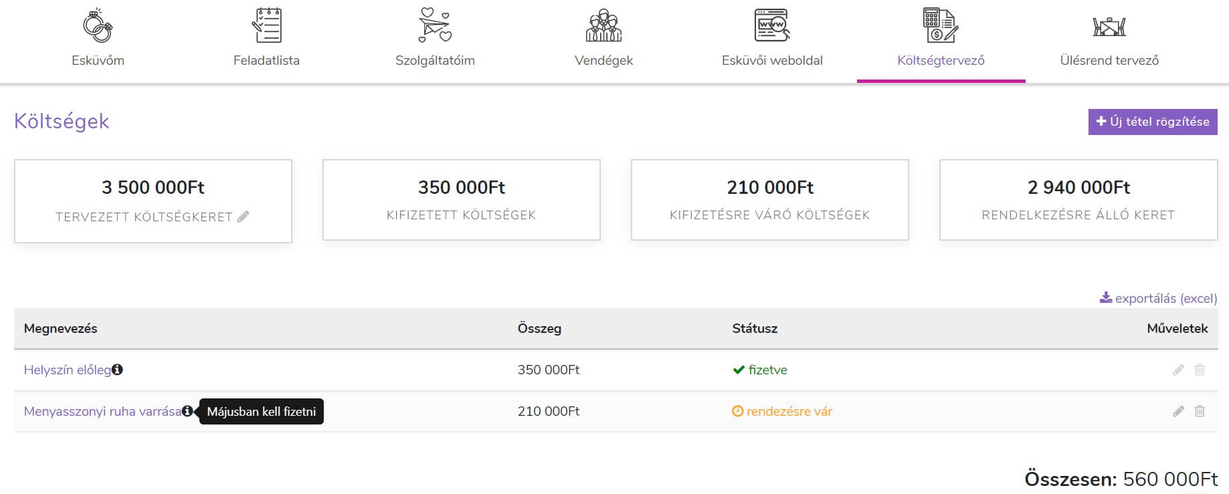Click the Státusz column header

pos(755,328)
